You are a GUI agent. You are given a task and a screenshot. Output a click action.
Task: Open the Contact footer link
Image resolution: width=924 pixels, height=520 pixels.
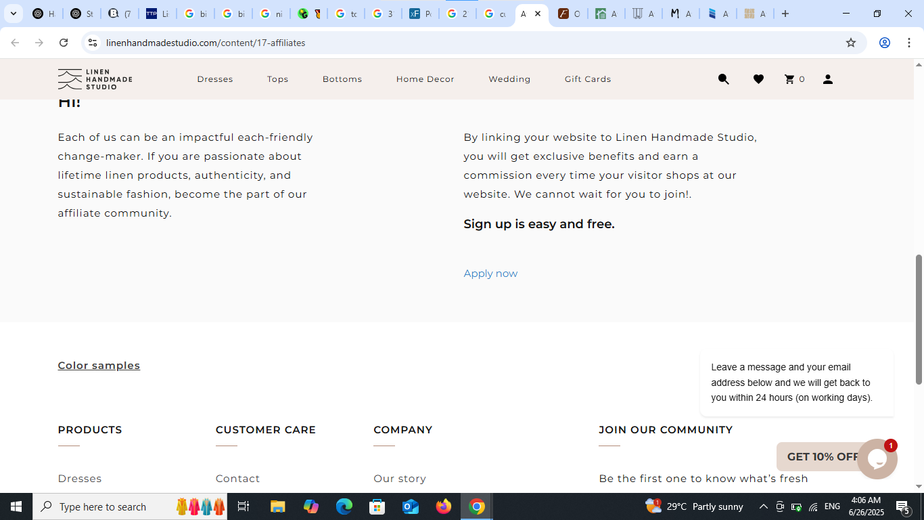(x=237, y=479)
